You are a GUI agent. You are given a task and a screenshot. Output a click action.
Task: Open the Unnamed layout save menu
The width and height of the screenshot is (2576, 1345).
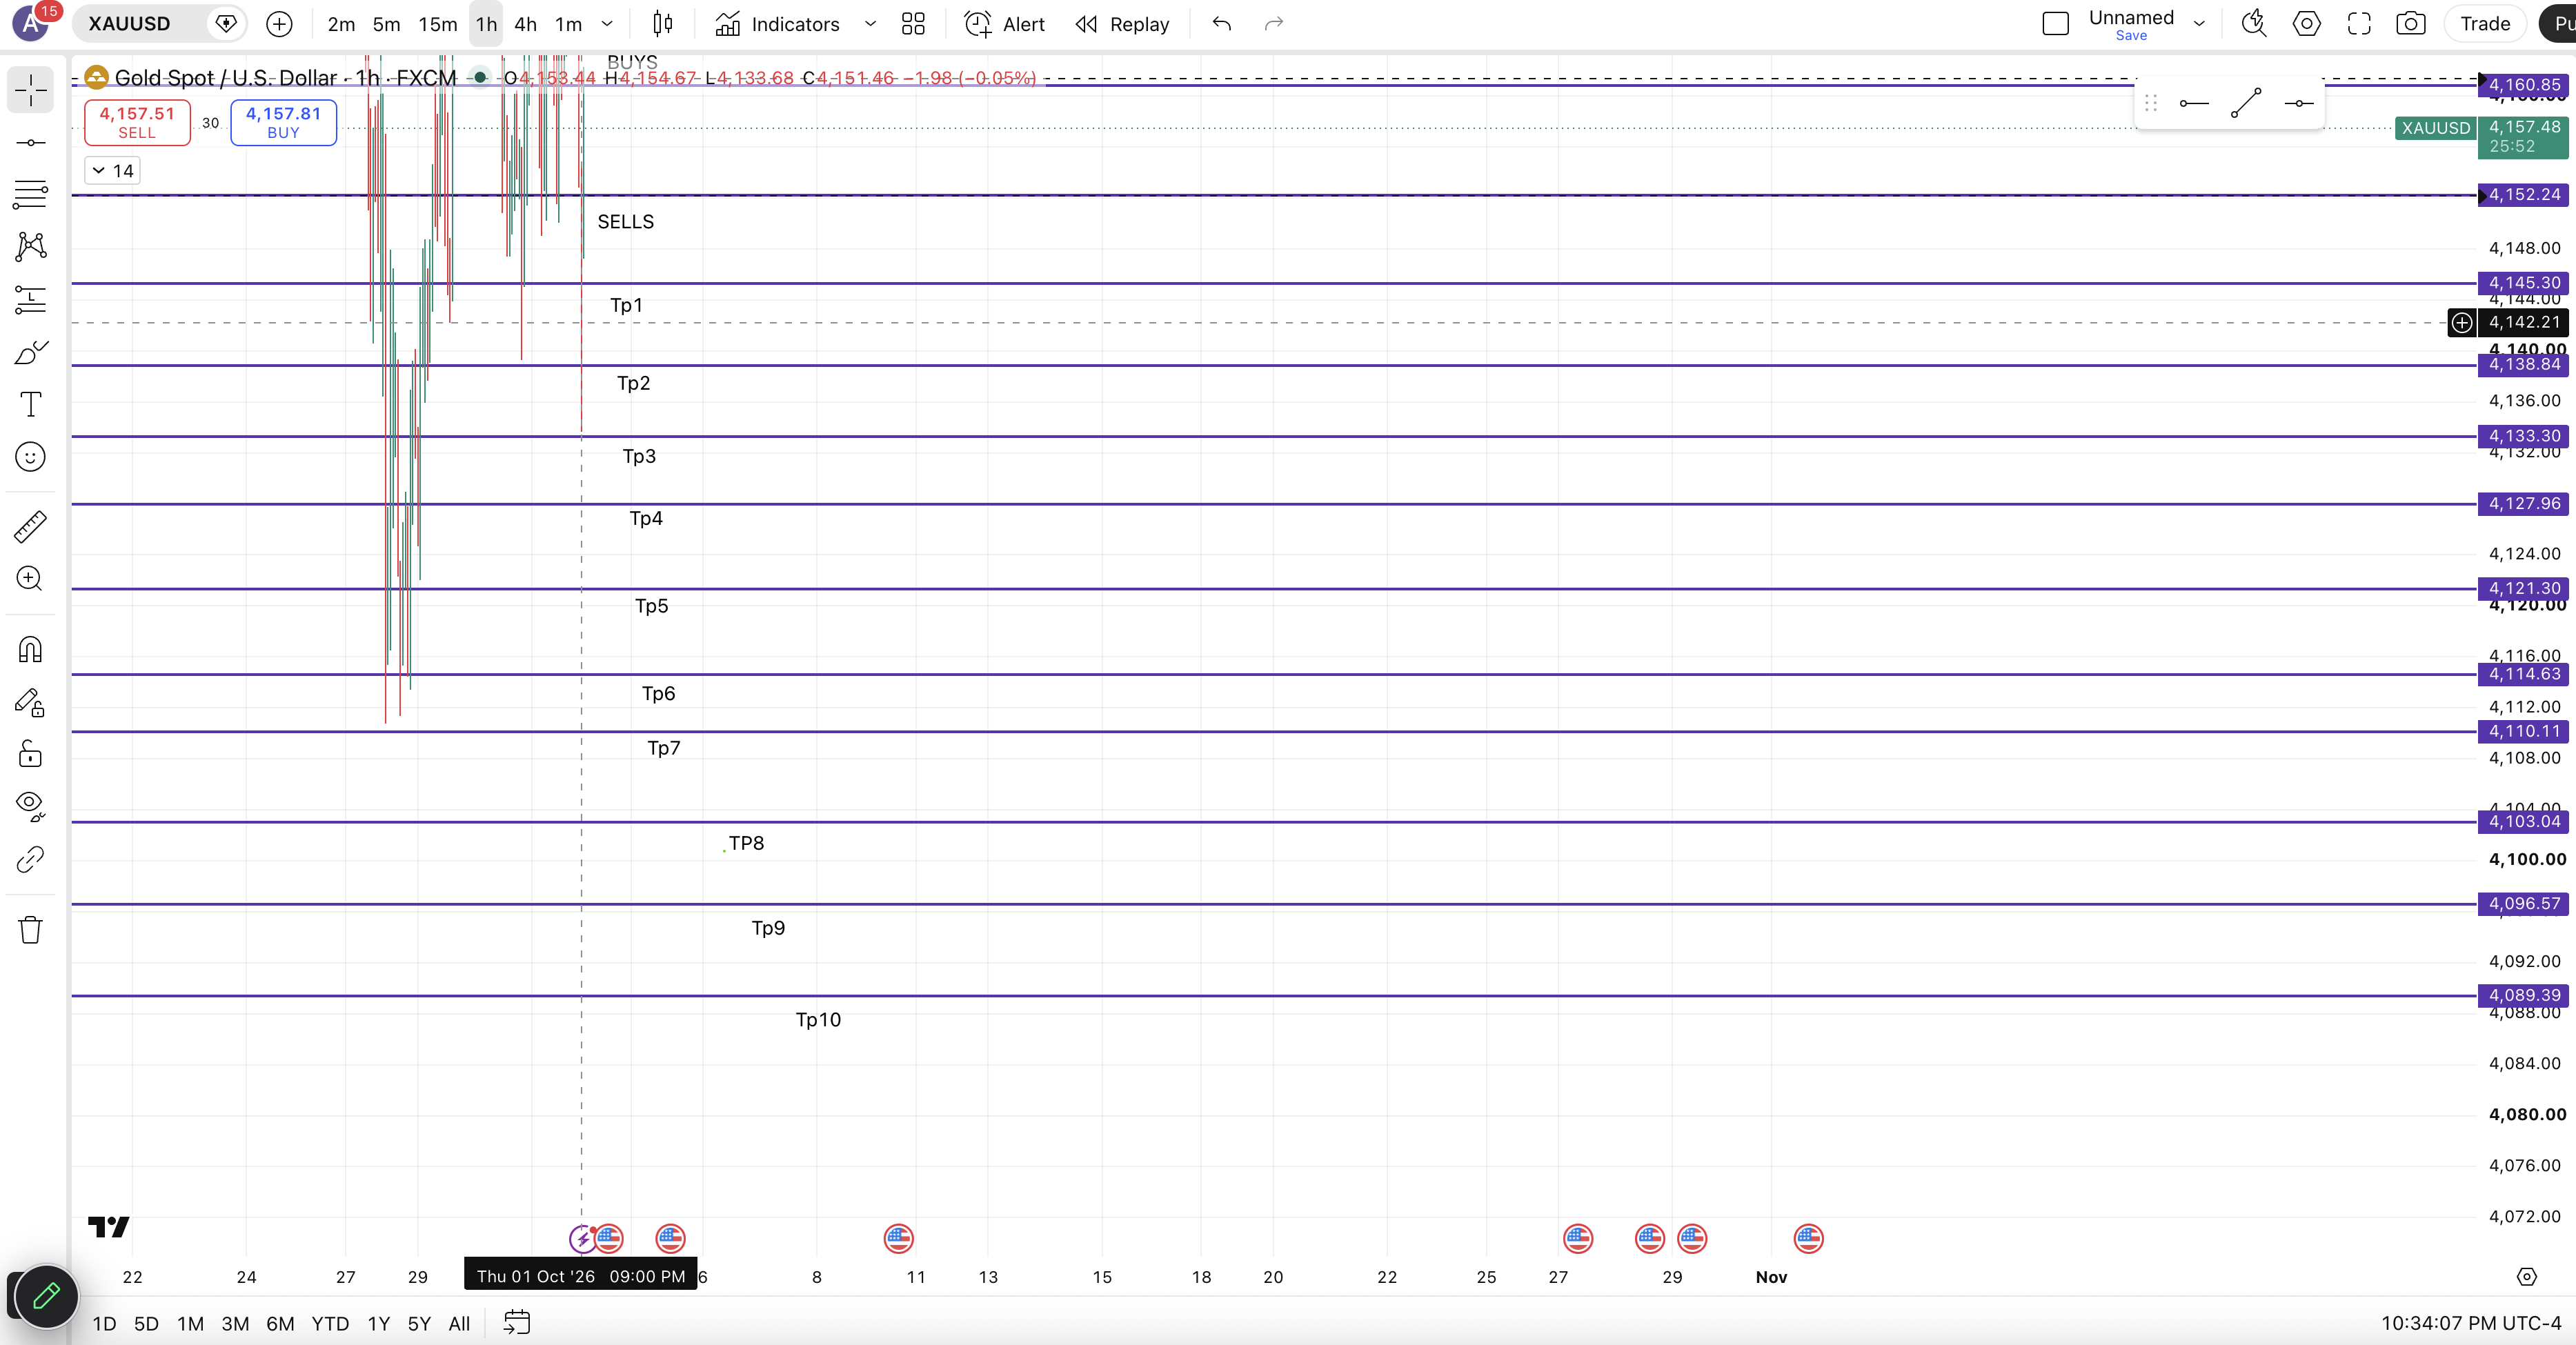(x=2131, y=25)
